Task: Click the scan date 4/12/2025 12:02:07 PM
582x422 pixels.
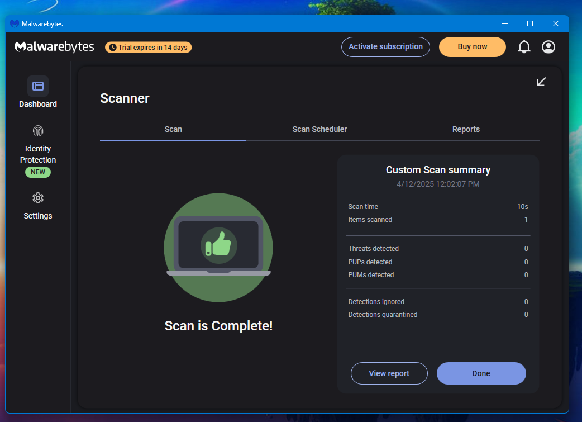Action: [x=438, y=184]
